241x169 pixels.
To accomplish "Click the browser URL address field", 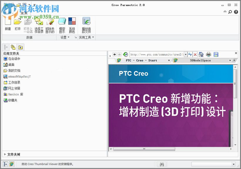I will [157, 55].
